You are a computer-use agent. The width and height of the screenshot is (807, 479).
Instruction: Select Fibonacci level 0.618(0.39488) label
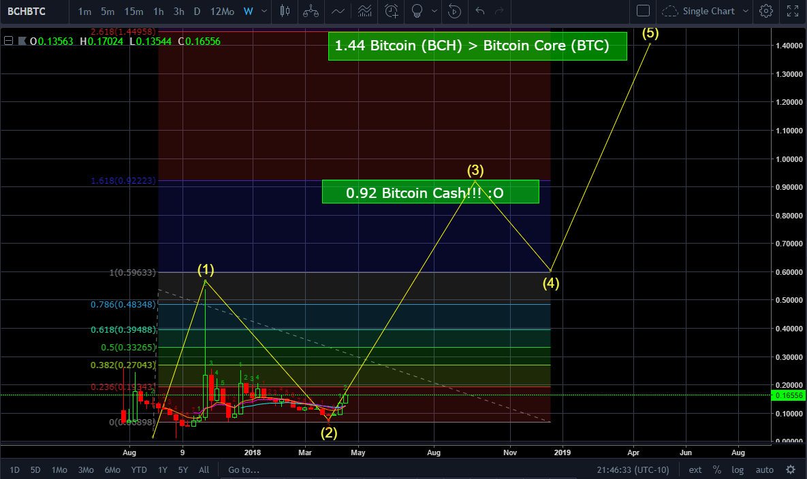123,329
